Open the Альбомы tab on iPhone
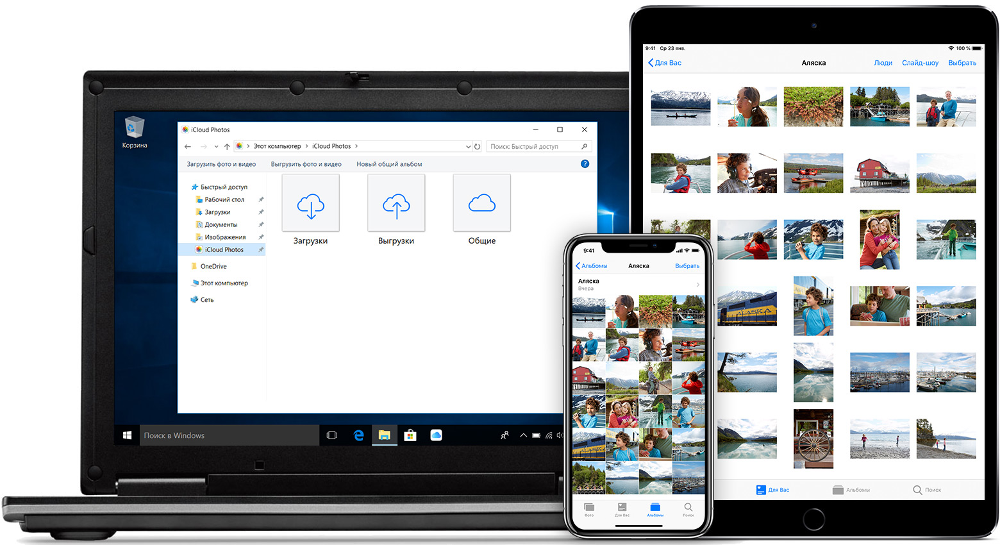The height and width of the screenshot is (545, 1000). [x=655, y=510]
